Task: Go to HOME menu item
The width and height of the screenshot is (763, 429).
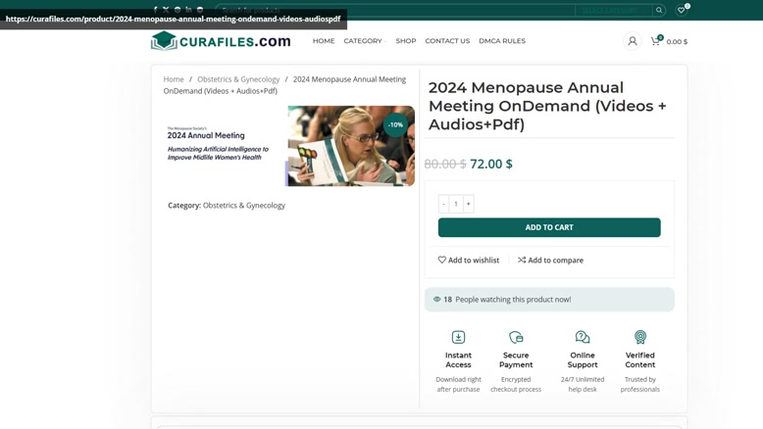Action: click(324, 41)
